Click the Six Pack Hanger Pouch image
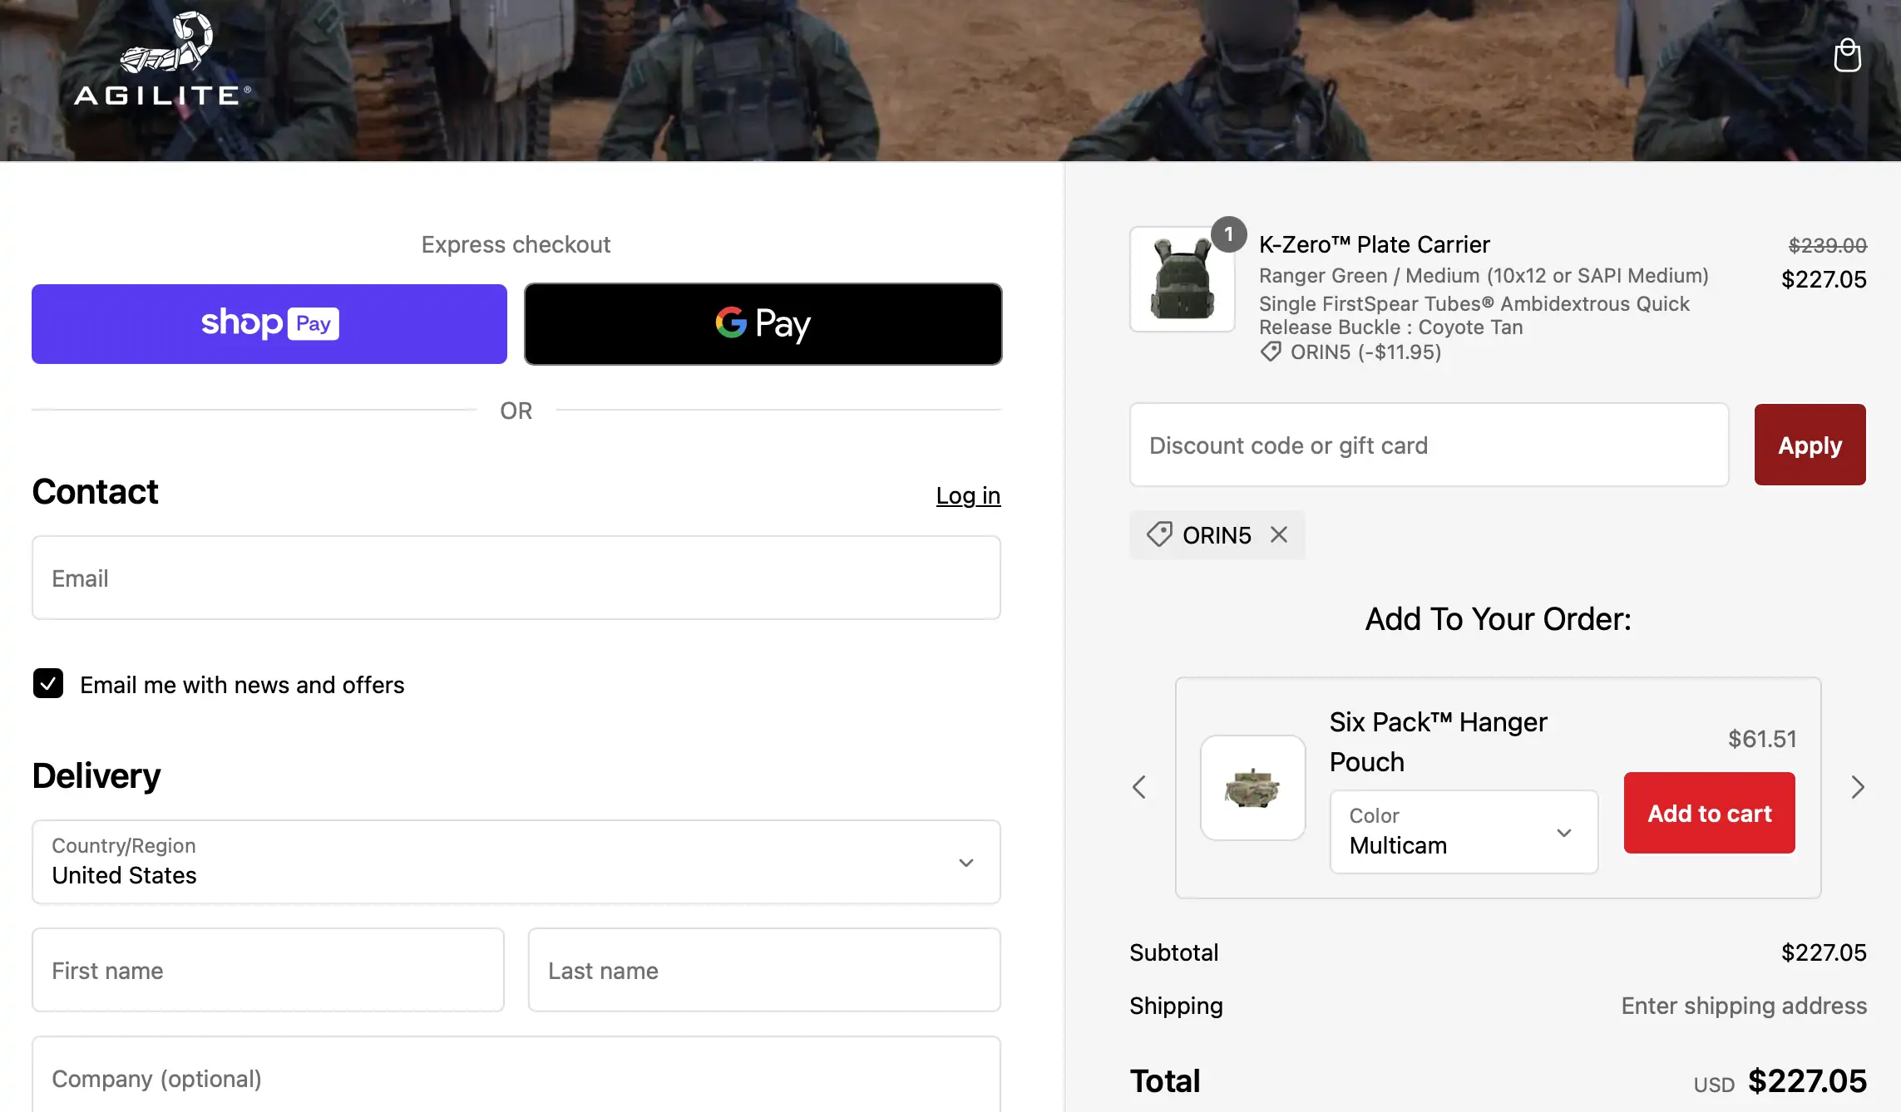The image size is (1901, 1112). tap(1252, 787)
